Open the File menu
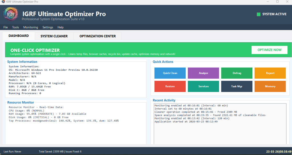292x155 pixels. 5,27
